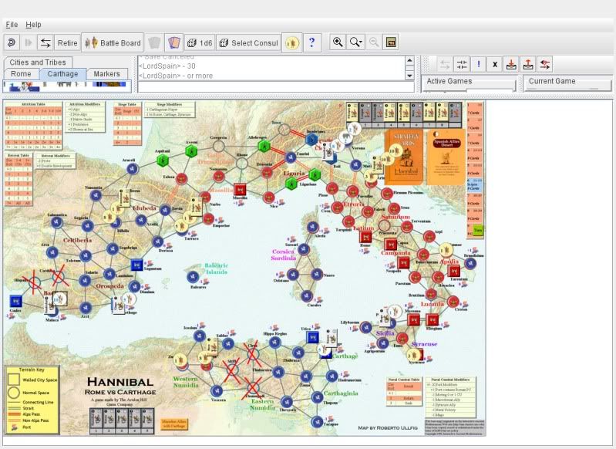Screen dimensions: 616x449
Task: Click the yellow round counter toolbar icon
Action: 292,42
